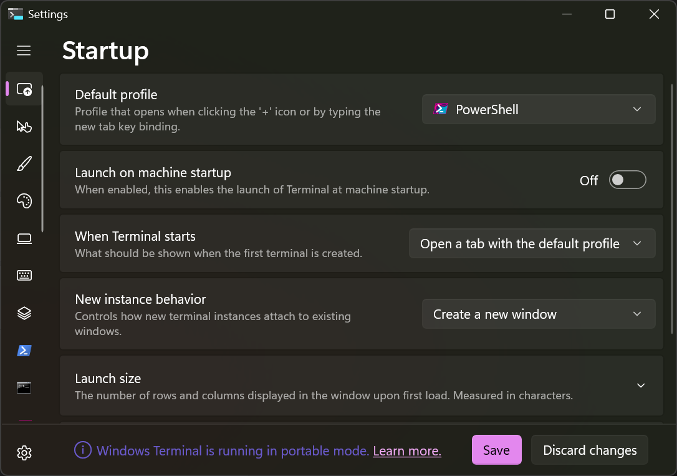This screenshot has height=476, width=677.
Task: Maximize the Settings window
Action: [x=610, y=14]
